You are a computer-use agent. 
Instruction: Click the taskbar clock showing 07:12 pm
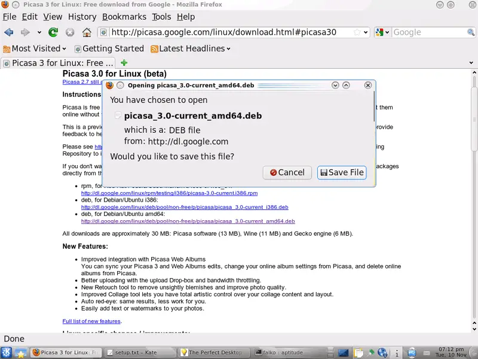[x=451, y=352]
